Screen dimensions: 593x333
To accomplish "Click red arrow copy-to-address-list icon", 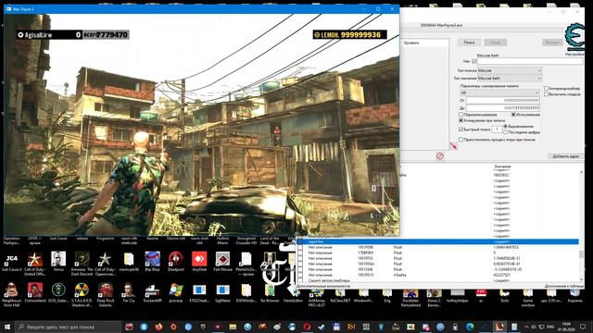I will [x=453, y=146].
